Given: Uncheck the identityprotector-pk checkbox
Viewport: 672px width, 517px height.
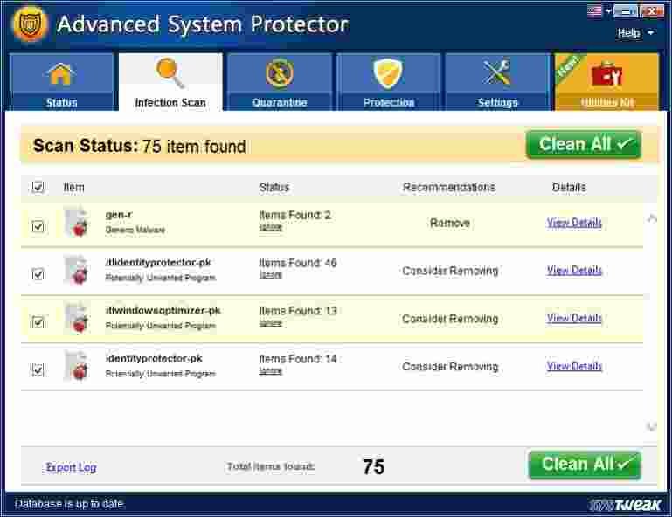Looking at the screenshot, I should [x=38, y=369].
